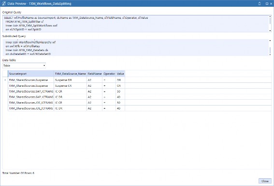
Task: Select SourceImport cell of Suspense DR row
Action: point(31,80)
